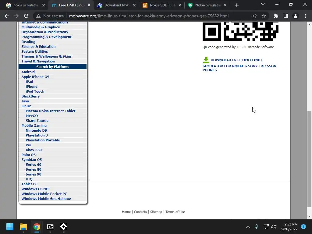This screenshot has height=234, width=312.
Task: Open the System Utilities category
Action: pyautogui.click(x=35, y=51)
